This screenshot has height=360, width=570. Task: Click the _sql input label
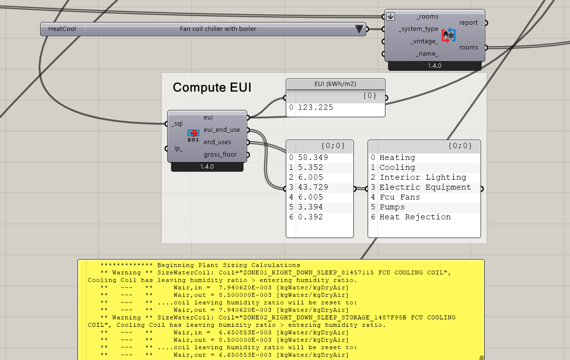pos(177,124)
